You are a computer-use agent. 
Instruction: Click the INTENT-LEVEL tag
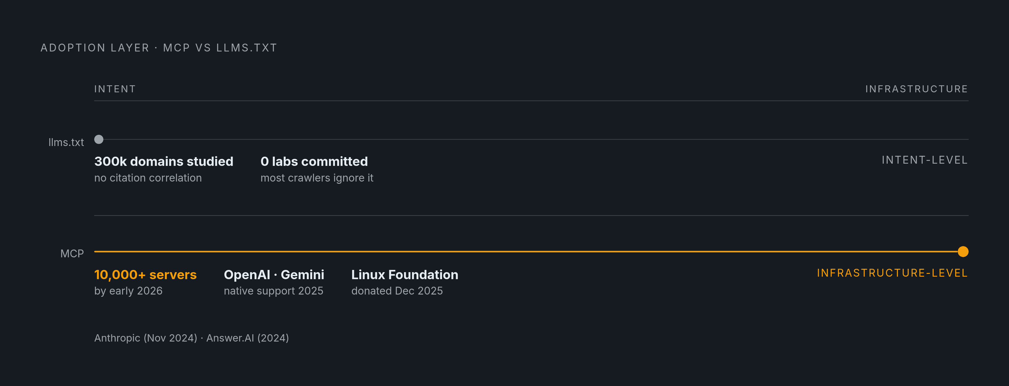point(925,160)
